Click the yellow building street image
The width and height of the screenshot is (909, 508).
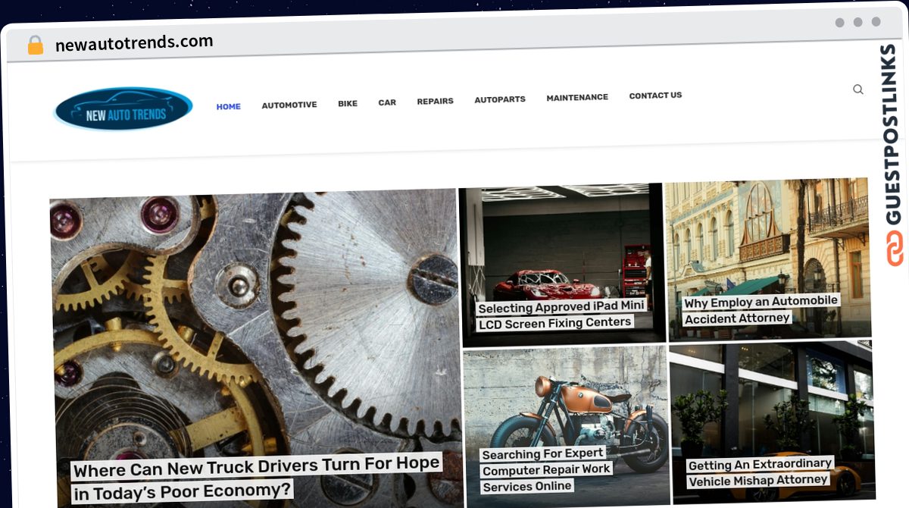767,259
